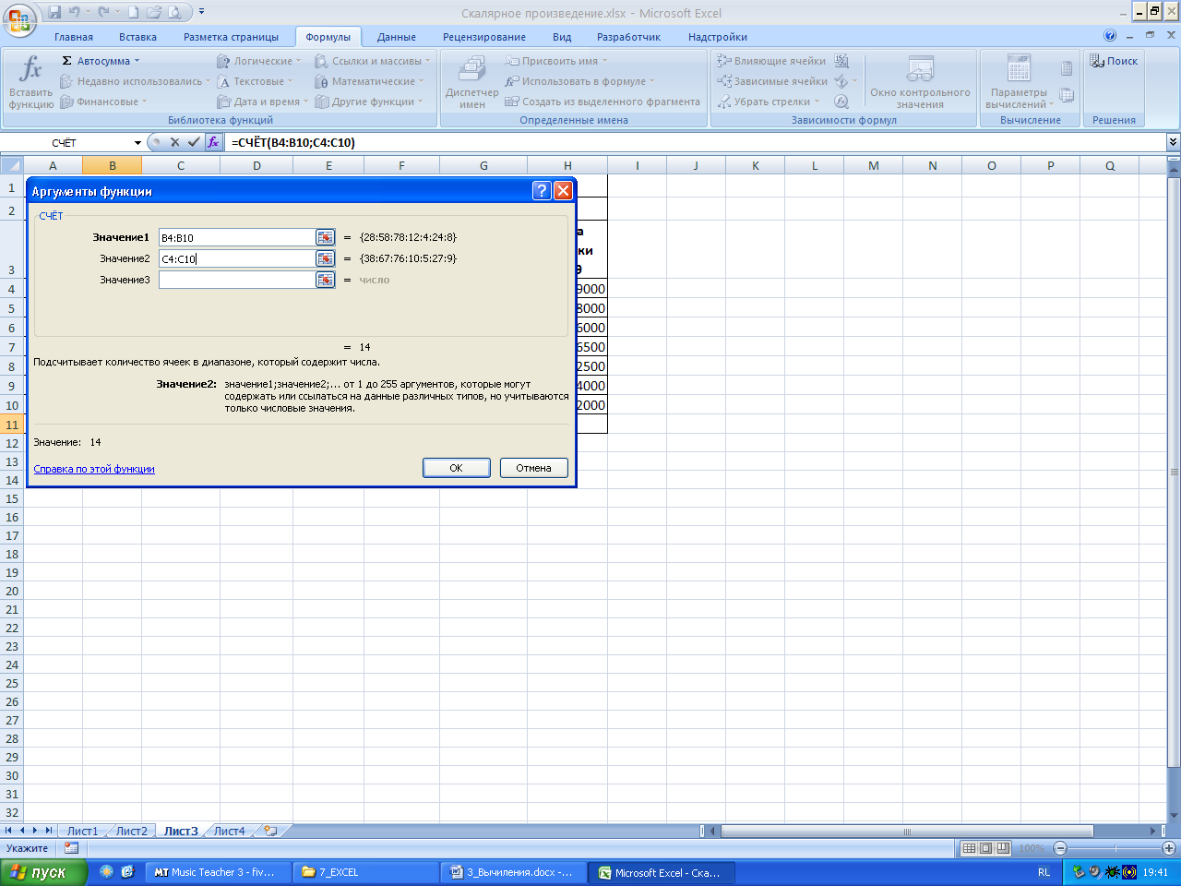Viewport: 1181px width, 886px height.
Task: Open Calculation Options
Action: (x=1019, y=81)
